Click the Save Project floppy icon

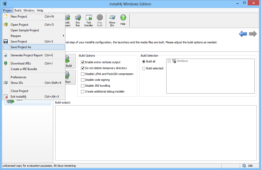[6, 41]
